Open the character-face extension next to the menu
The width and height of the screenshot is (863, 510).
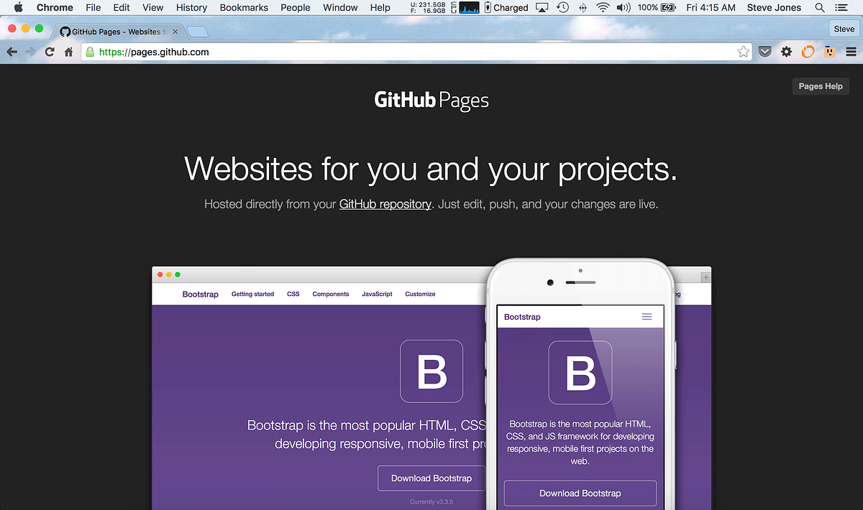pyautogui.click(x=828, y=52)
